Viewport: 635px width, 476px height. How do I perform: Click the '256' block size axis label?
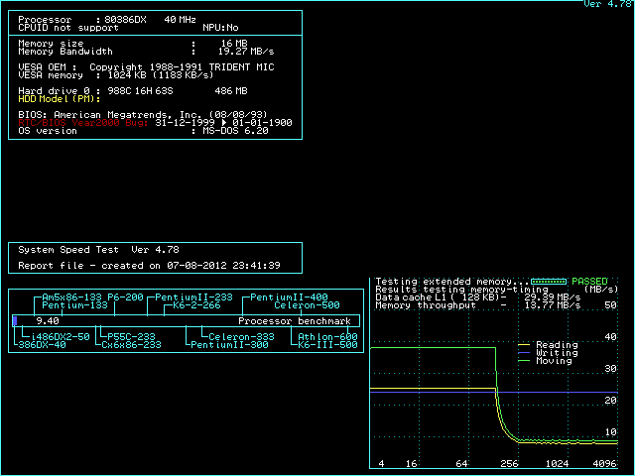pyautogui.click(x=509, y=464)
